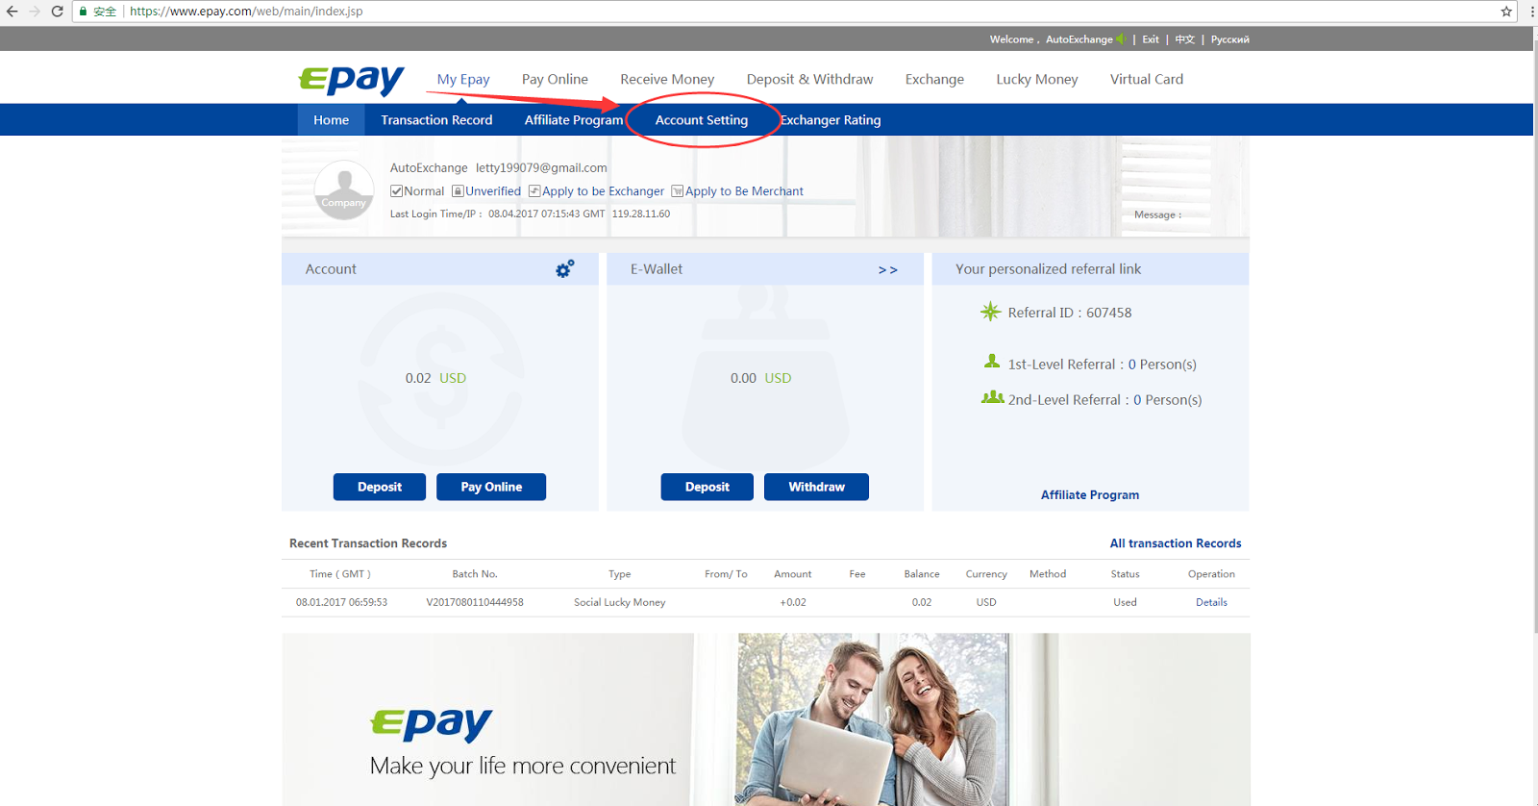Click the 2nd-Level Referral group icon
Screen dimensions: 1538x806
coord(992,397)
